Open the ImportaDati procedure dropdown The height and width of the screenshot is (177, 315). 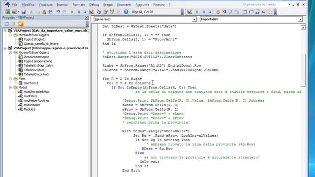[x=300, y=19]
